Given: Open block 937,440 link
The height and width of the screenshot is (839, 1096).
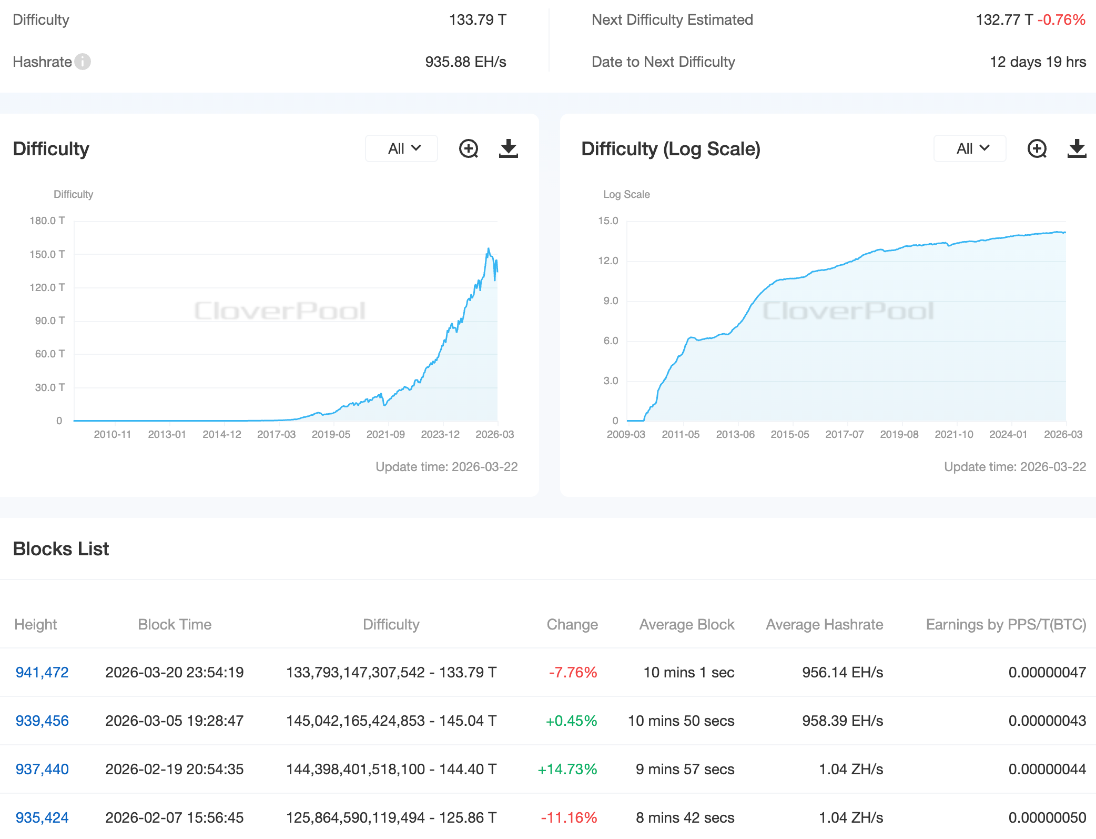Looking at the screenshot, I should click(x=42, y=769).
